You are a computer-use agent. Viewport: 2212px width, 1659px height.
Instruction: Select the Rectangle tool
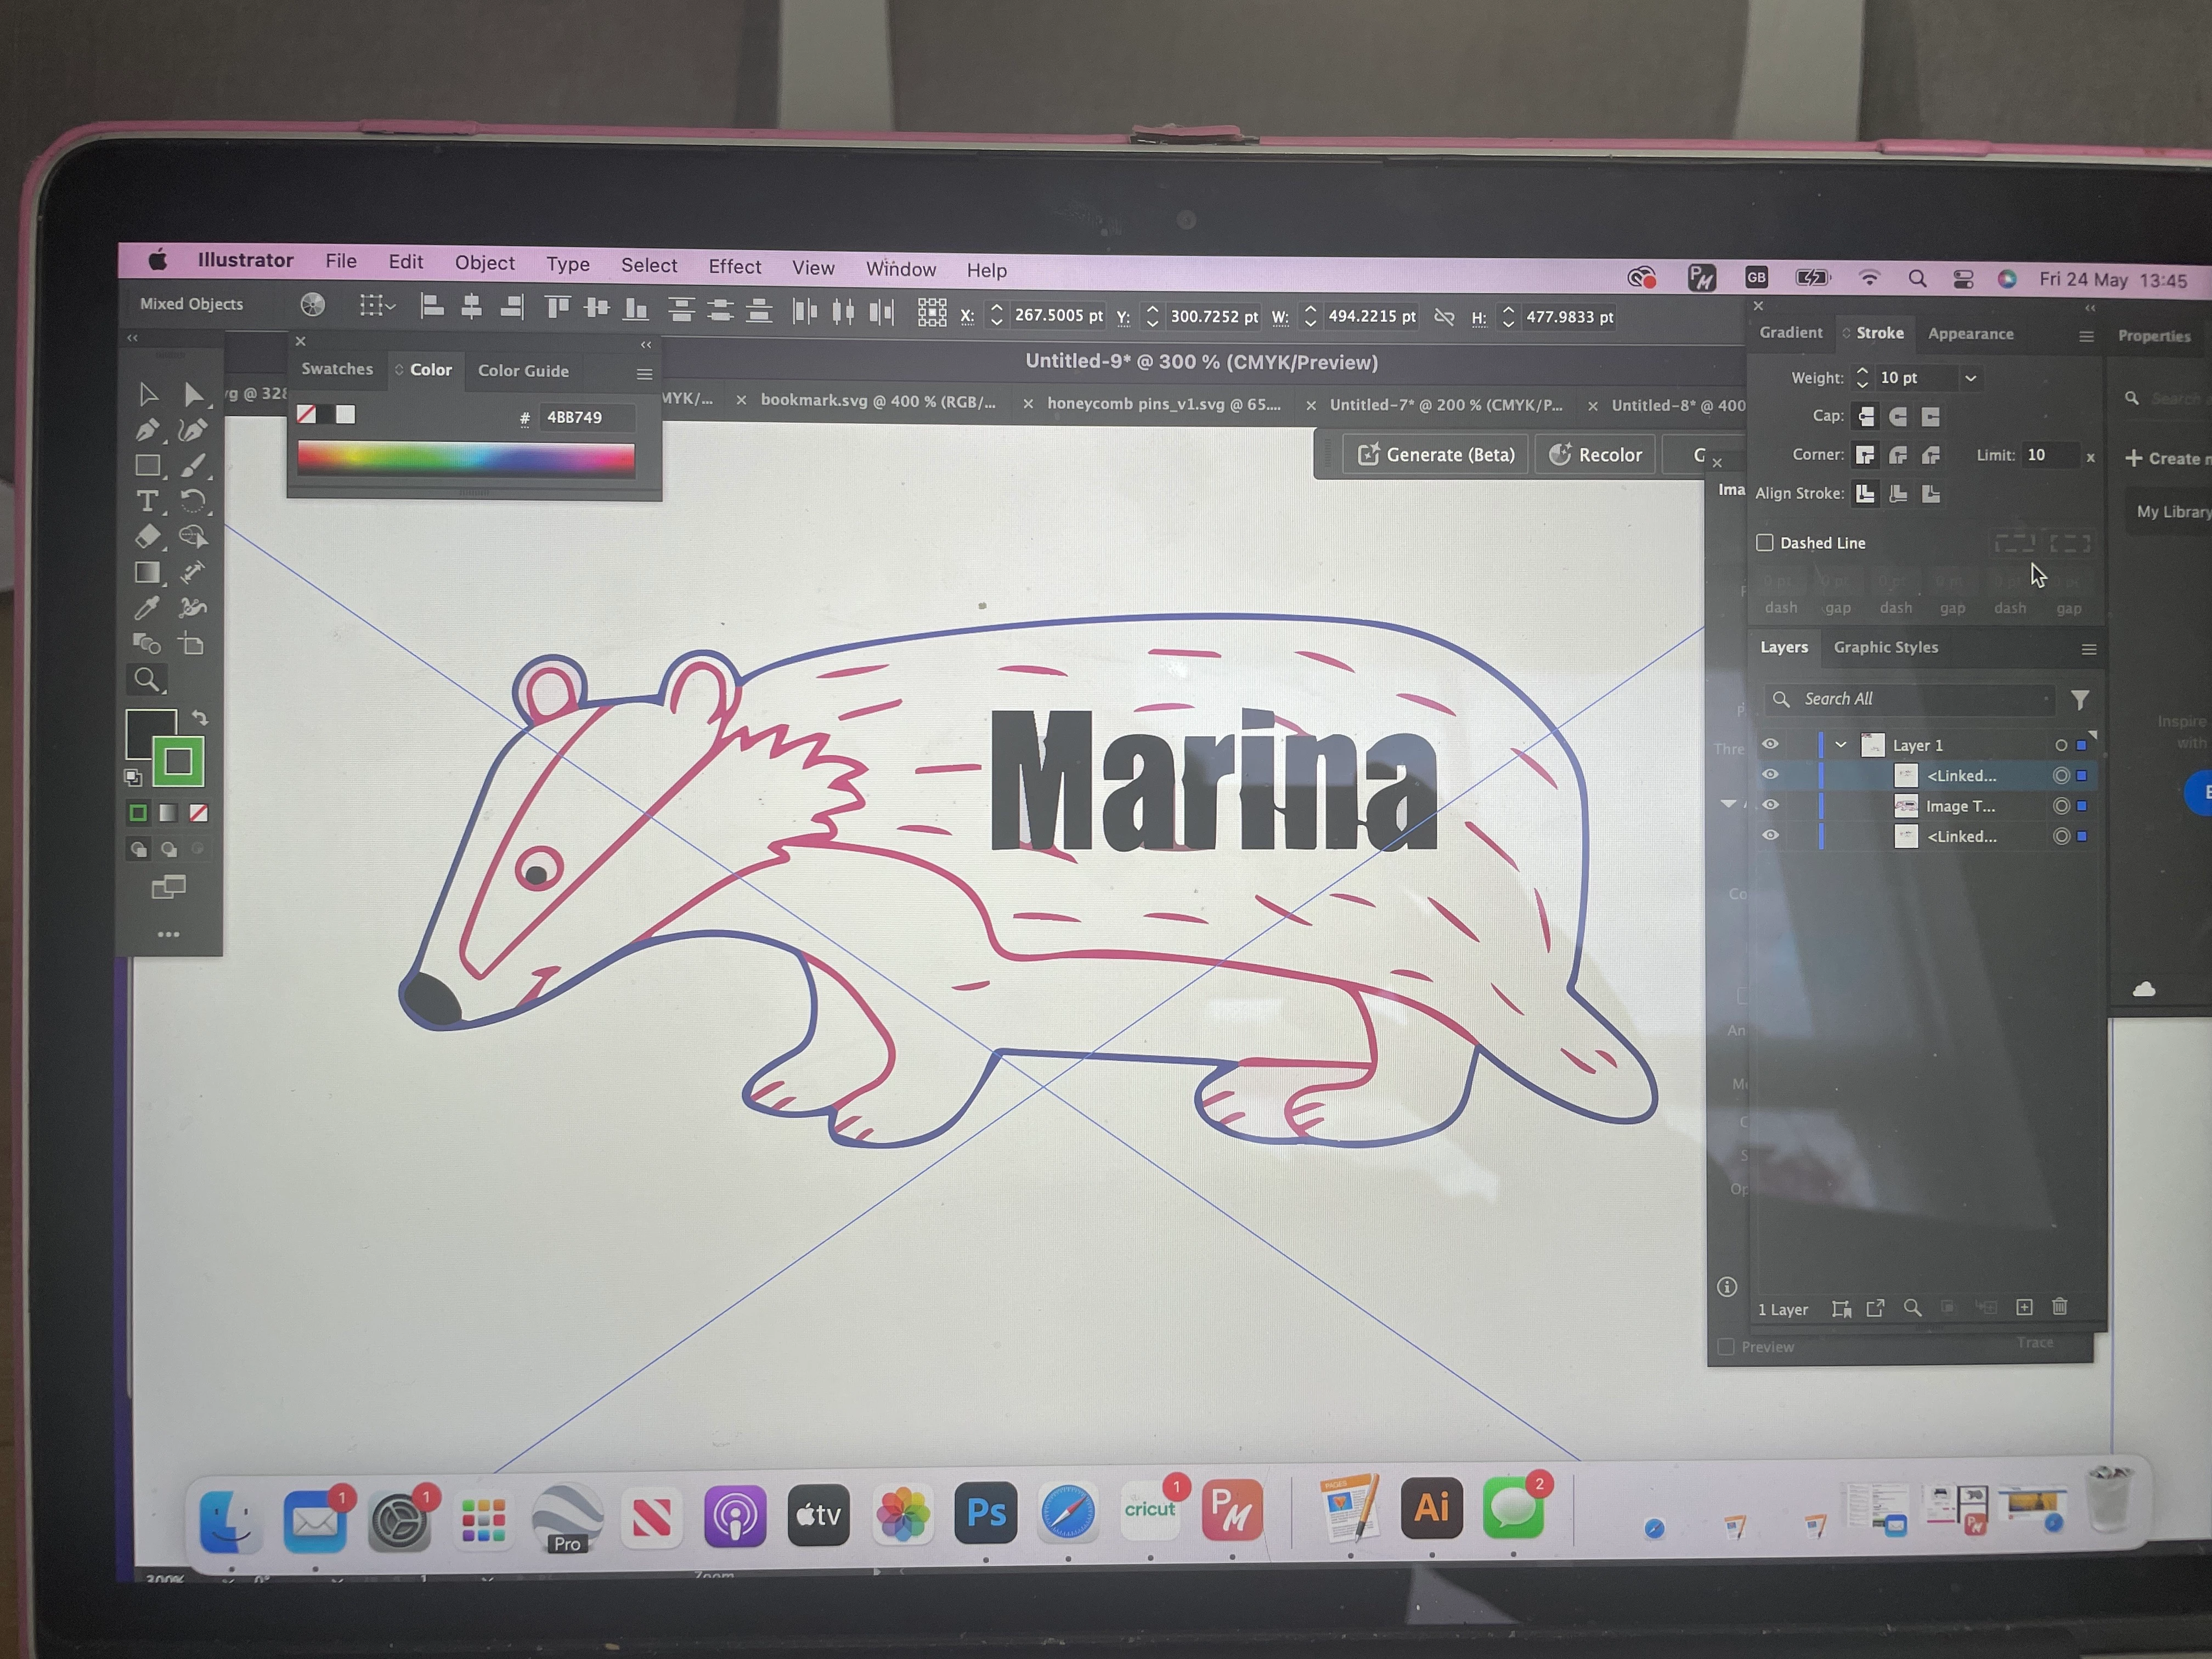pyautogui.click(x=147, y=466)
